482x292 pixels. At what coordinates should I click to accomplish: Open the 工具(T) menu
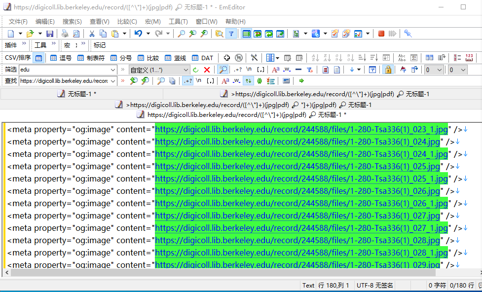point(178,21)
